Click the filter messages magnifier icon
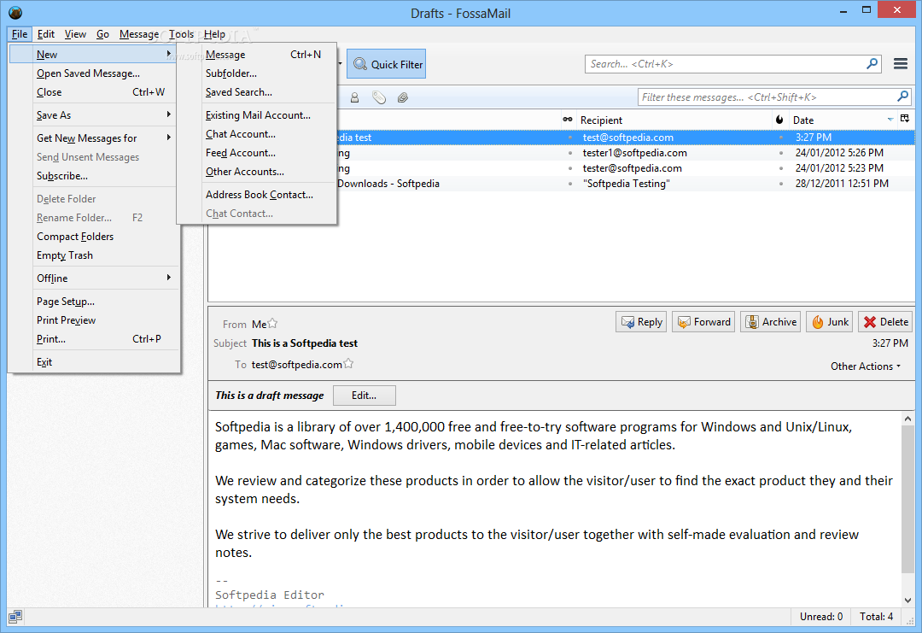 click(x=902, y=97)
